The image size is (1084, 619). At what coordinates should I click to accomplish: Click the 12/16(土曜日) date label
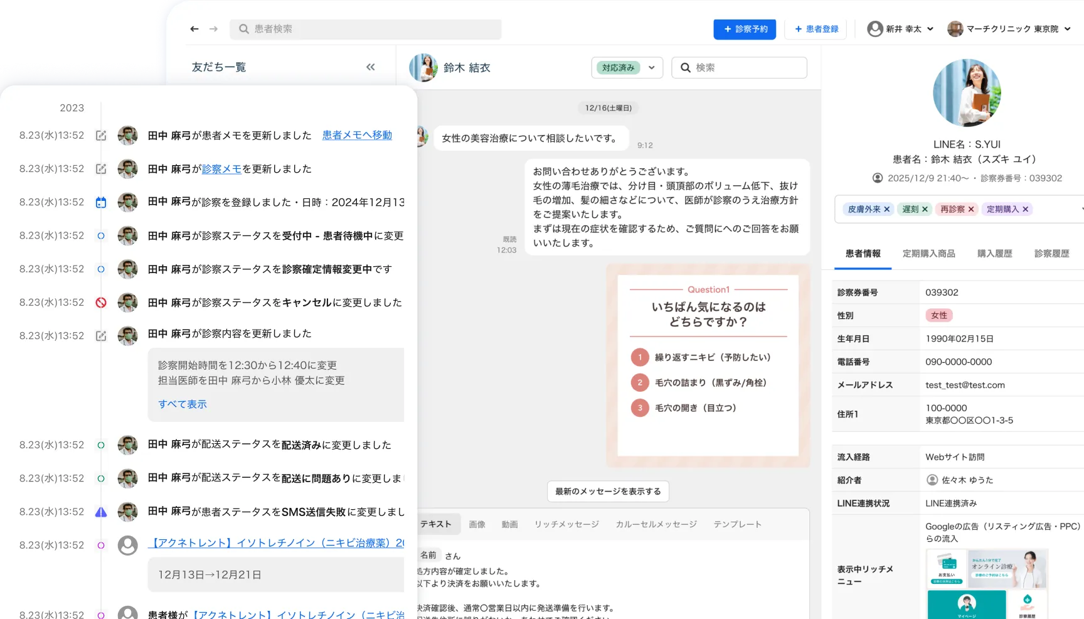(x=608, y=108)
